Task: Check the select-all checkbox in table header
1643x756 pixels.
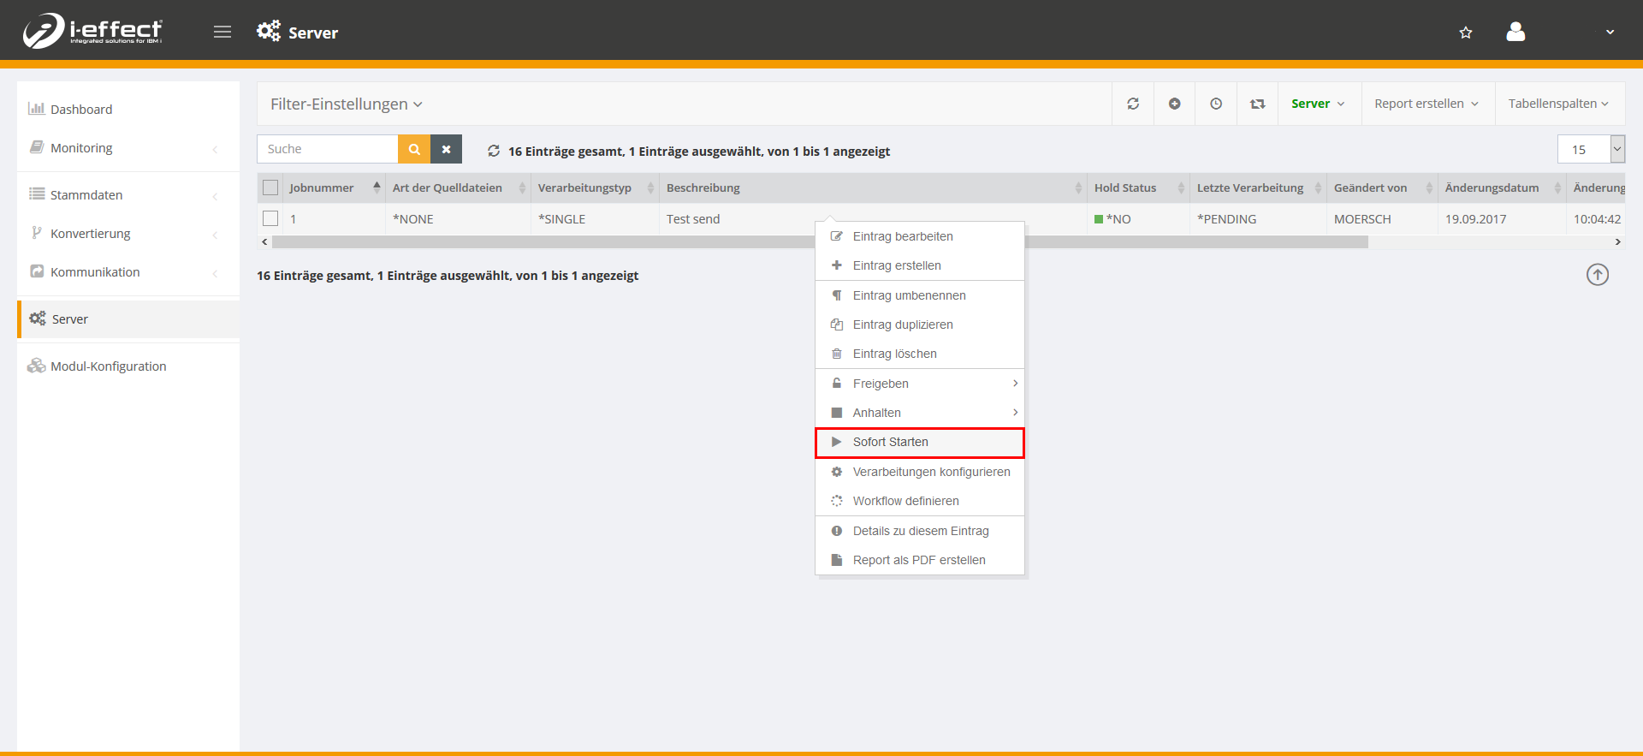Action: tap(270, 188)
